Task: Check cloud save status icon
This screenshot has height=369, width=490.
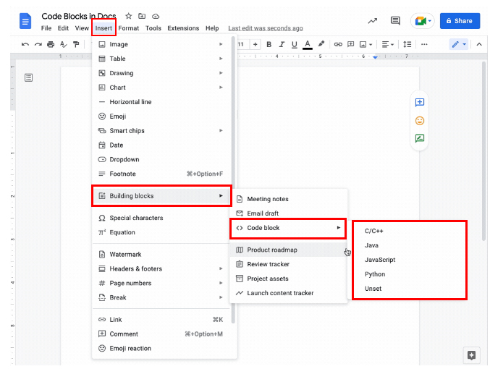Action: [156, 16]
